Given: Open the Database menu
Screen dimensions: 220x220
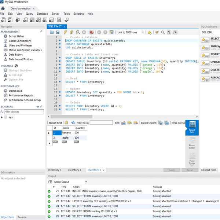Looking at the screenshot, I should tap(42, 14).
